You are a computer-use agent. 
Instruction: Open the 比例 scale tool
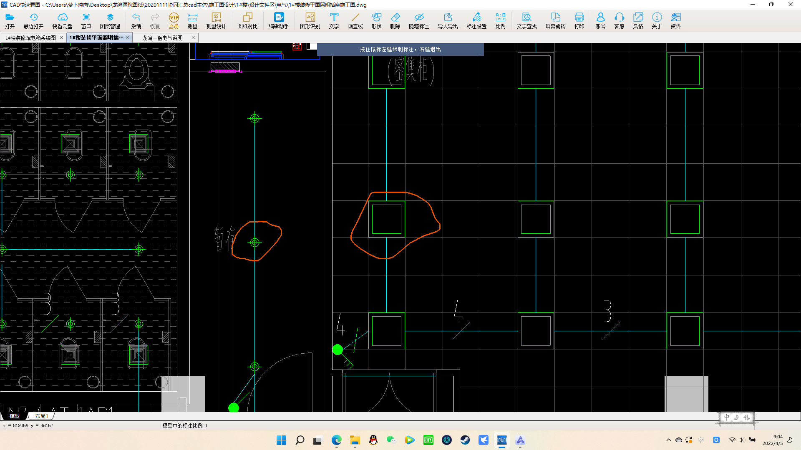500,20
